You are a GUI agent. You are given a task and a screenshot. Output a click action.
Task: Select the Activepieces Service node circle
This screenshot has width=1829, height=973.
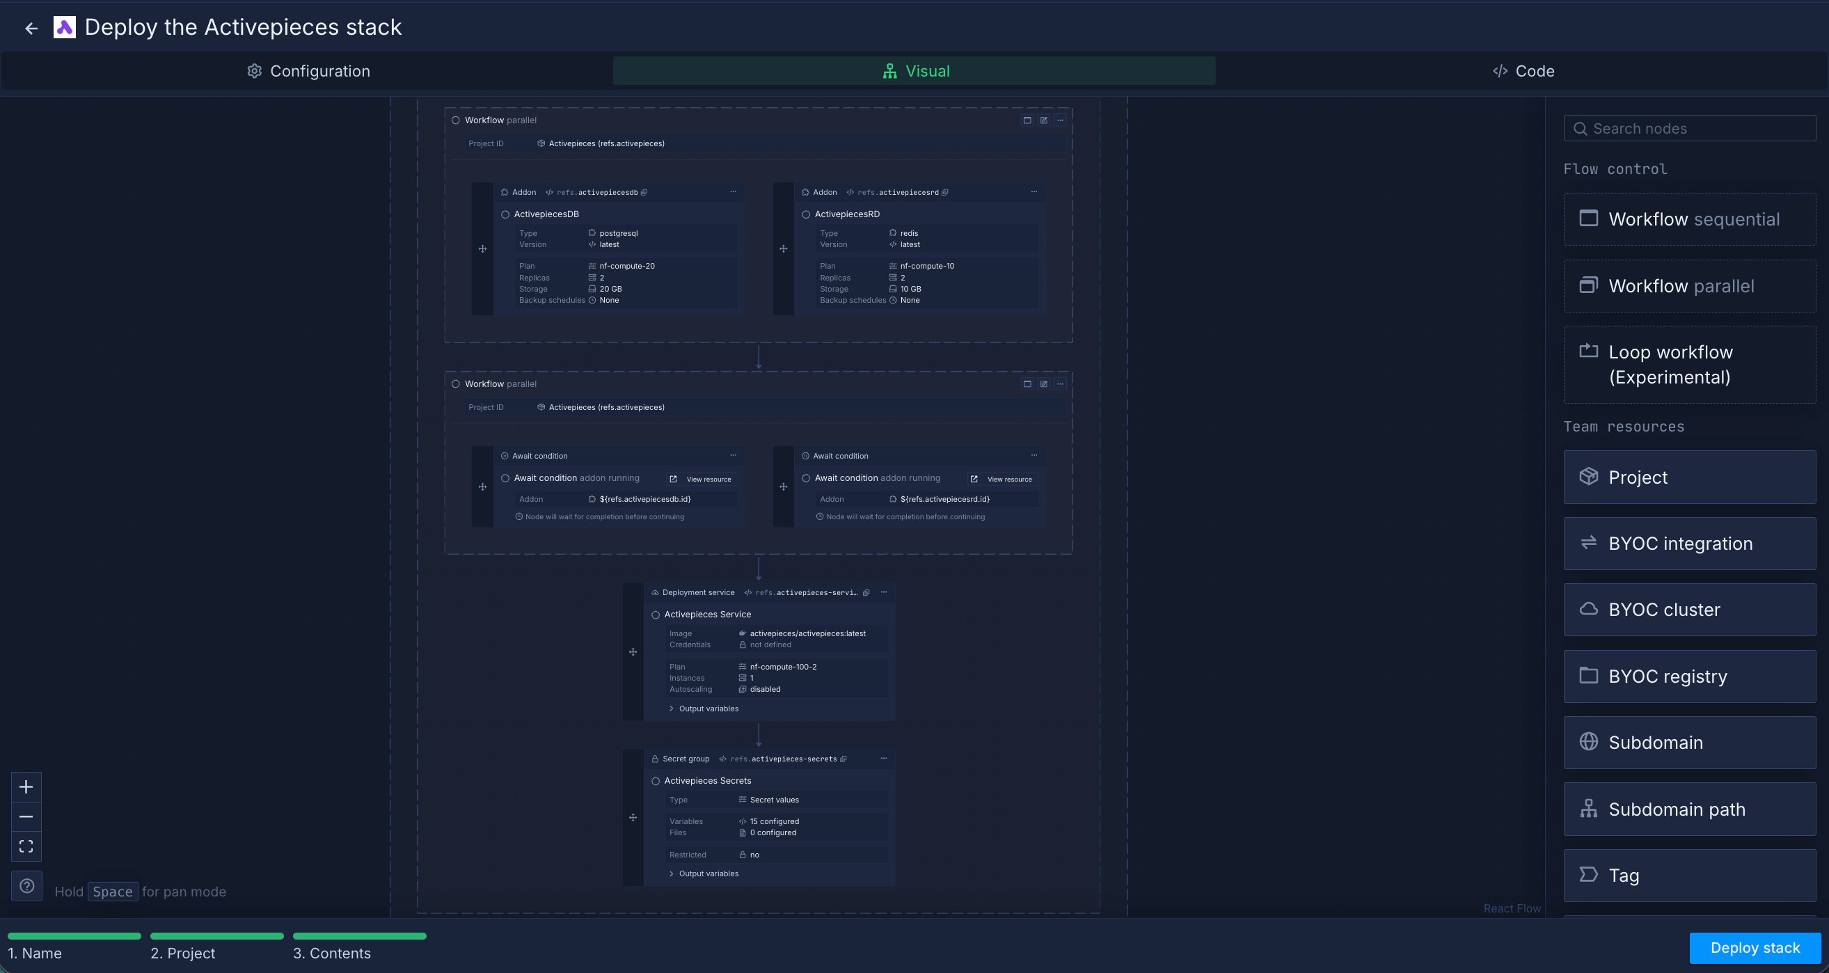point(656,615)
